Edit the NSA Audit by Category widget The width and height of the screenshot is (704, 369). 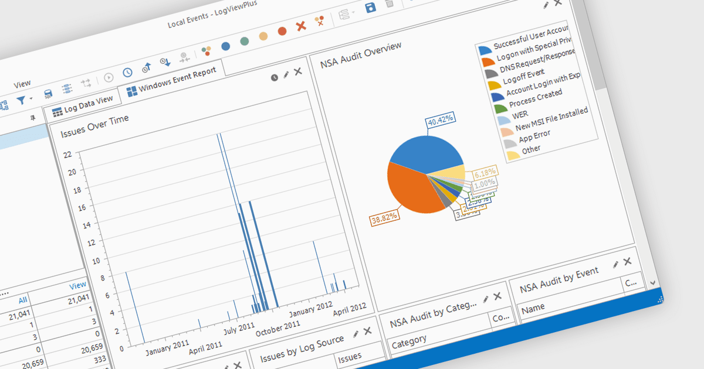pos(486,299)
